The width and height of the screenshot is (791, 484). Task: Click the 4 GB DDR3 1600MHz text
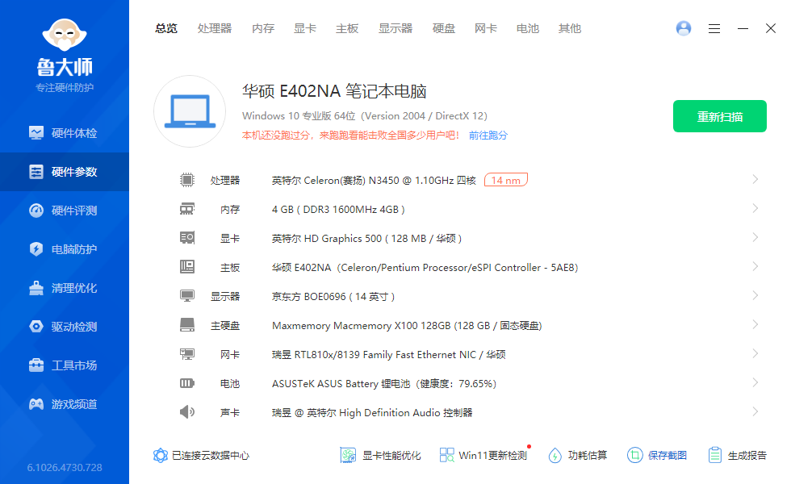click(338, 209)
